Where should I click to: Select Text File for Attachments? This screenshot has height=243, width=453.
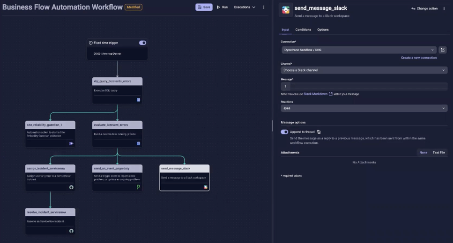(438, 152)
